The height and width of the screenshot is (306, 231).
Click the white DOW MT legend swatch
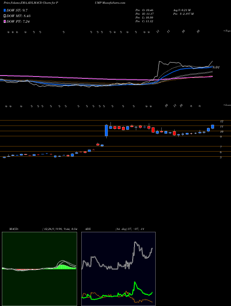(5, 16)
